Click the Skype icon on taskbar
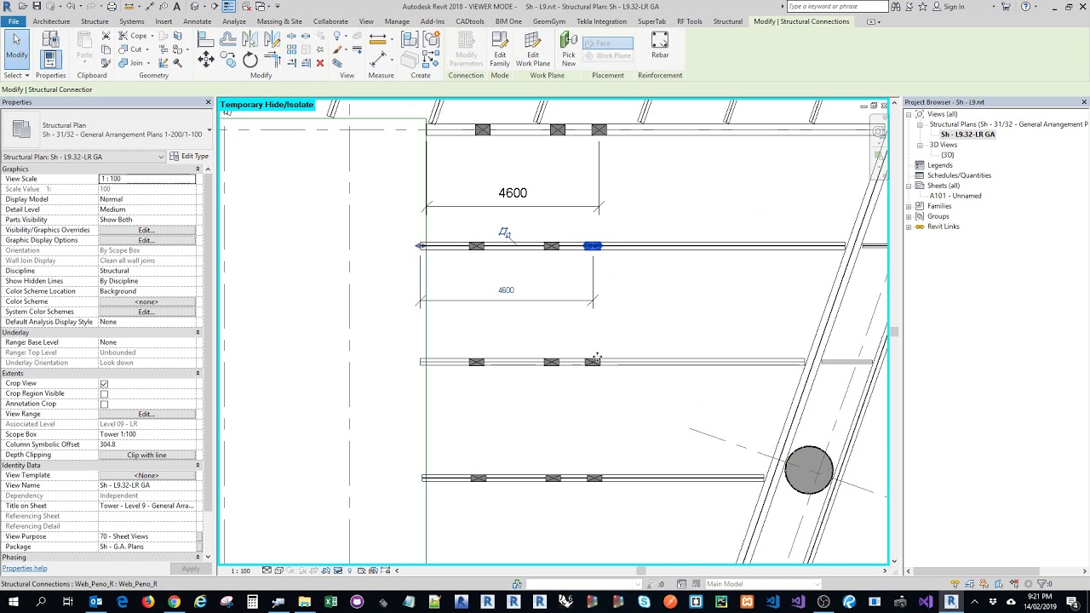Screen dimensions: 1090x613 pos(644,602)
